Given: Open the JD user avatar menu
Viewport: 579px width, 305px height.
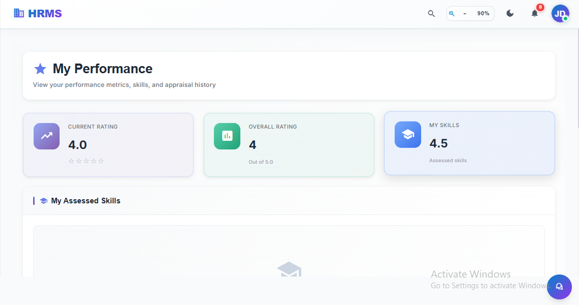Looking at the screenshot, I should [560, 14].
